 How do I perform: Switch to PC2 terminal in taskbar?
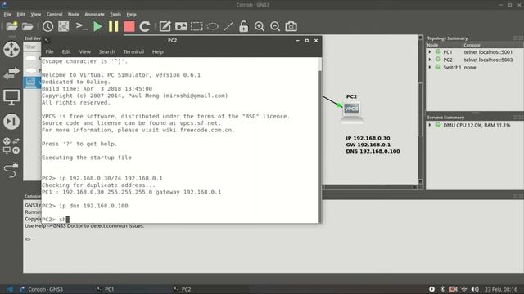point(183,289)
